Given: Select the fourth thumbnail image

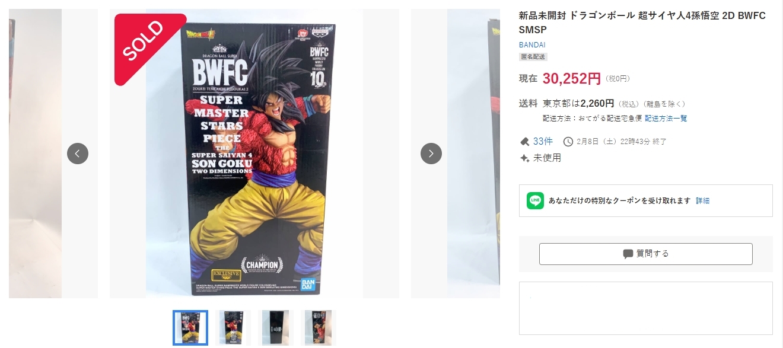Looking at the screenshot, I should [x=319, y=328].
